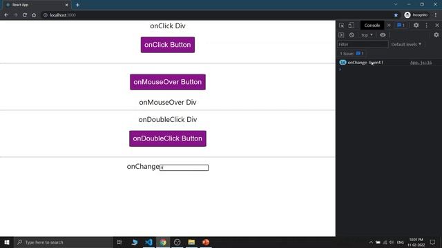Open the tab search chevron
Image resolution: width=442 pixels, height=248 pixels.
click(x=396, y=5)
